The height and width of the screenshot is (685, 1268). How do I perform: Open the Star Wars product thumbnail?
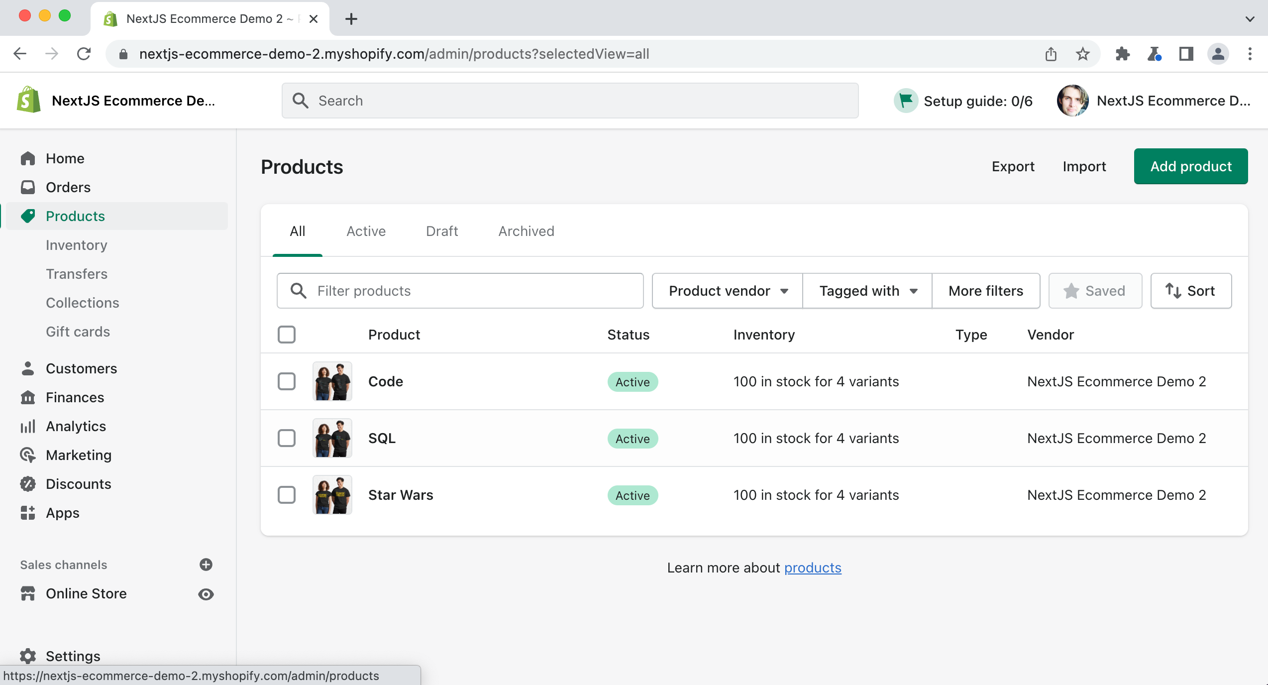(x=332, y=495)
